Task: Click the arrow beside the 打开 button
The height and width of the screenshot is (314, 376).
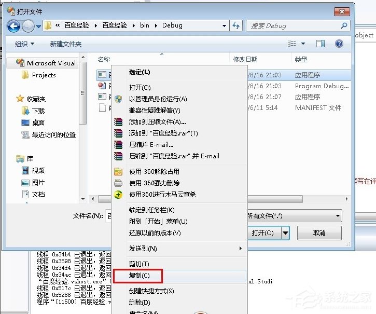Action: point(285,233)
